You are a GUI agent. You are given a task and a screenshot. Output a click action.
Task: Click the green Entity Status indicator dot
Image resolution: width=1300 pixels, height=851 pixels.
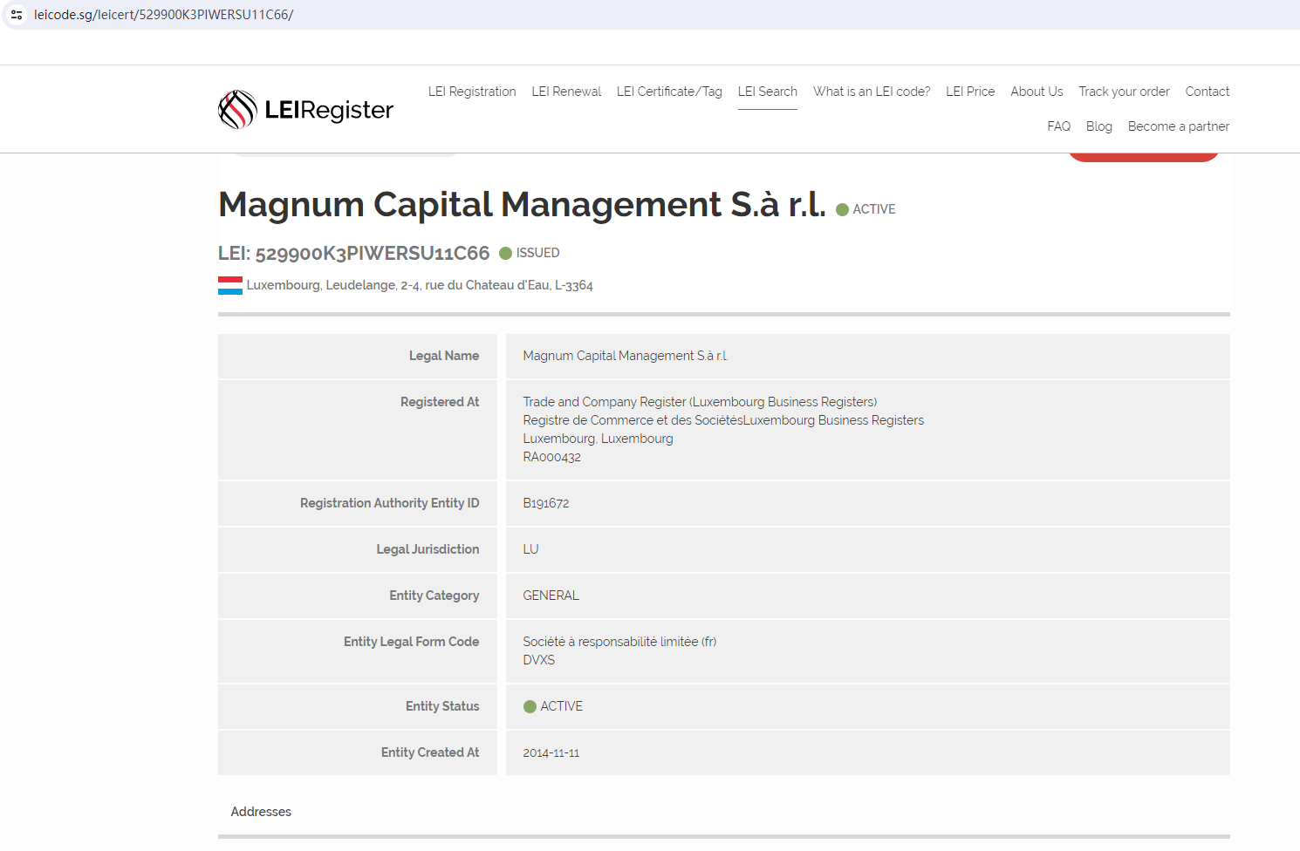(x=530, y=706)
